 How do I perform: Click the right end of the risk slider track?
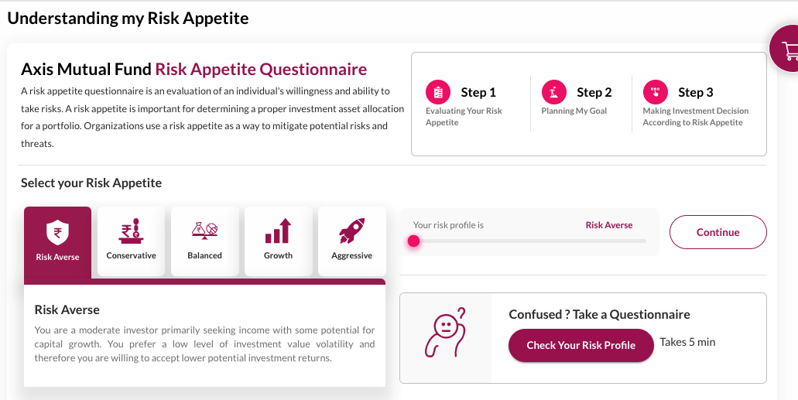(643, 241)
